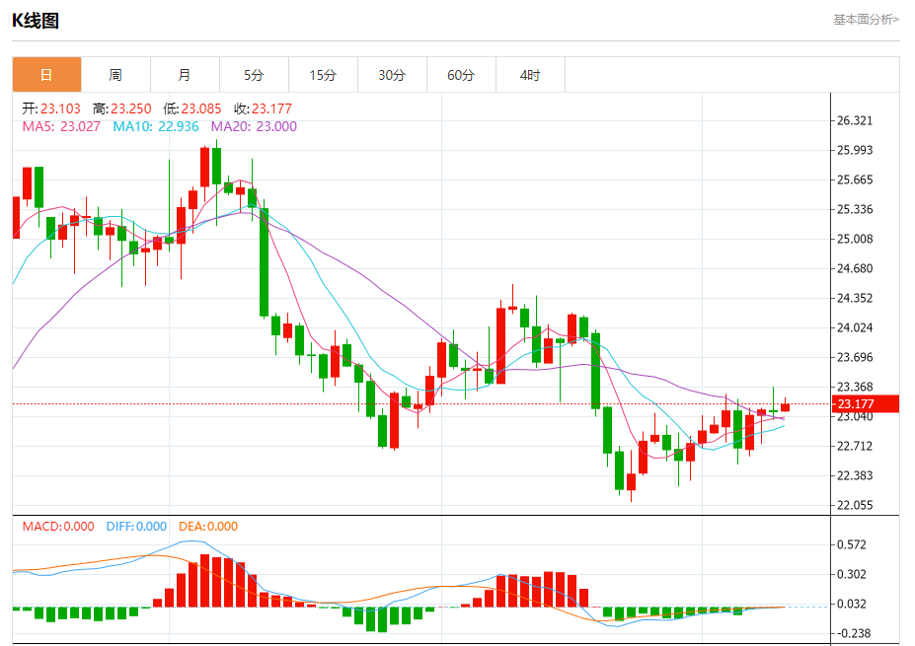
Task: Click the 25.665 price axis label
Action: tap(855, 179)
